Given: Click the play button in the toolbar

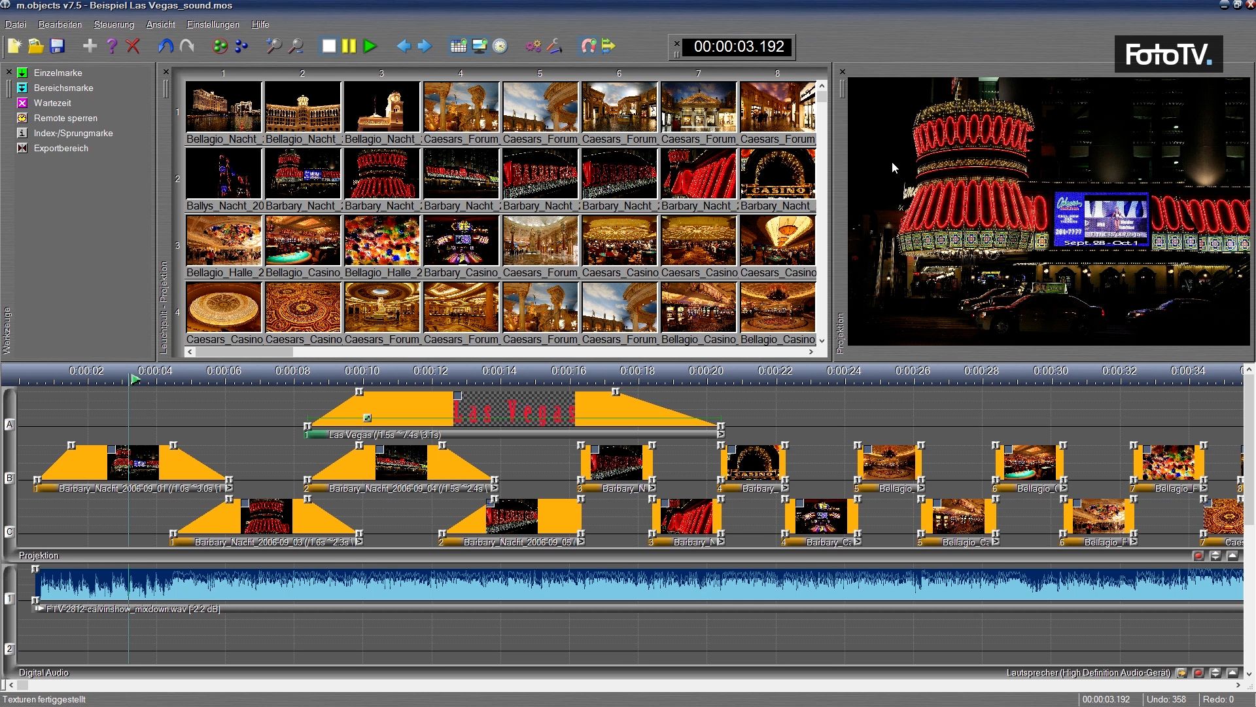Looking at the screenshot, I should (x=370, y=46).
